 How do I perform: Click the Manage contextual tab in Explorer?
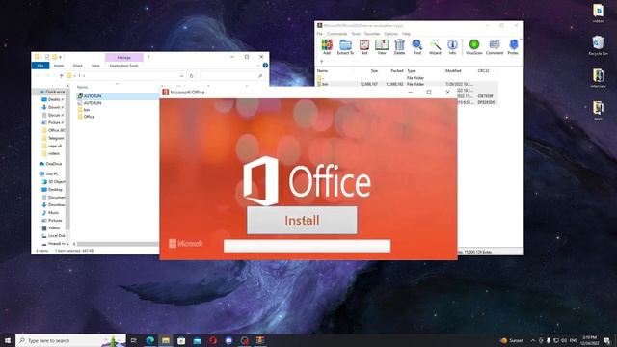tap(123, 58)
